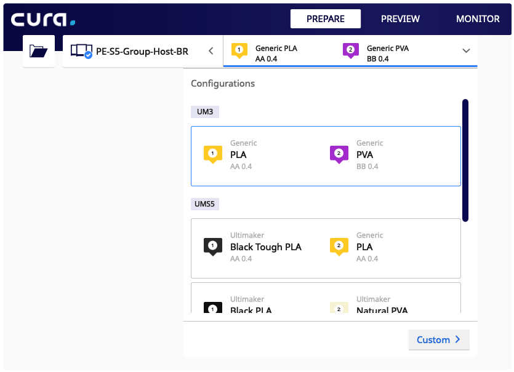This screenshot has height=372, width=514.
Task: Click the UMS5 printer type label
Action: [x=205, y=204]
